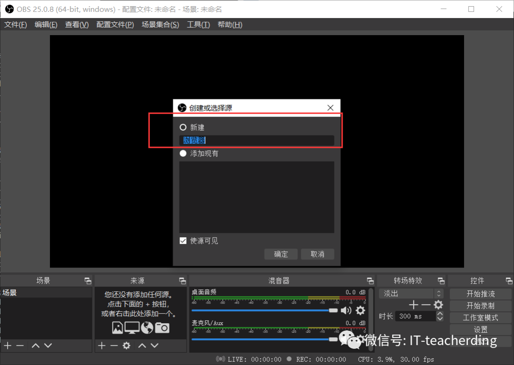Open 桌面音频 settings gear
Screen dimensions: 514x365
point(360,310)
